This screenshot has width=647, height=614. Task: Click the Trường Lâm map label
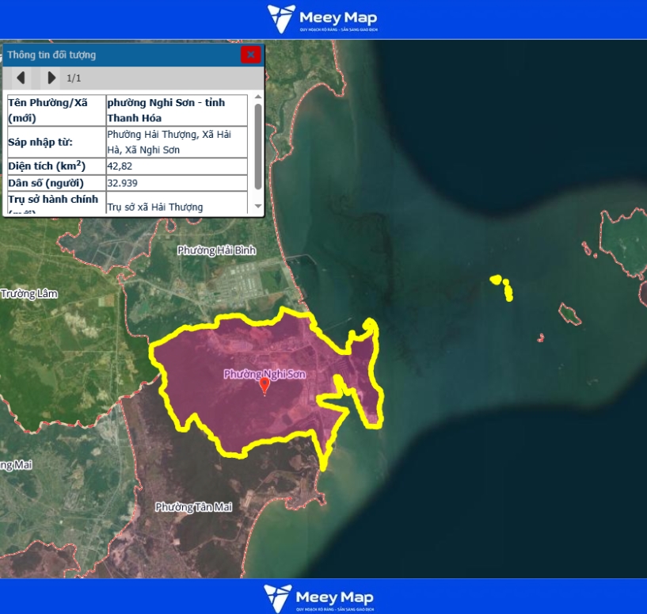coord(29,294)
